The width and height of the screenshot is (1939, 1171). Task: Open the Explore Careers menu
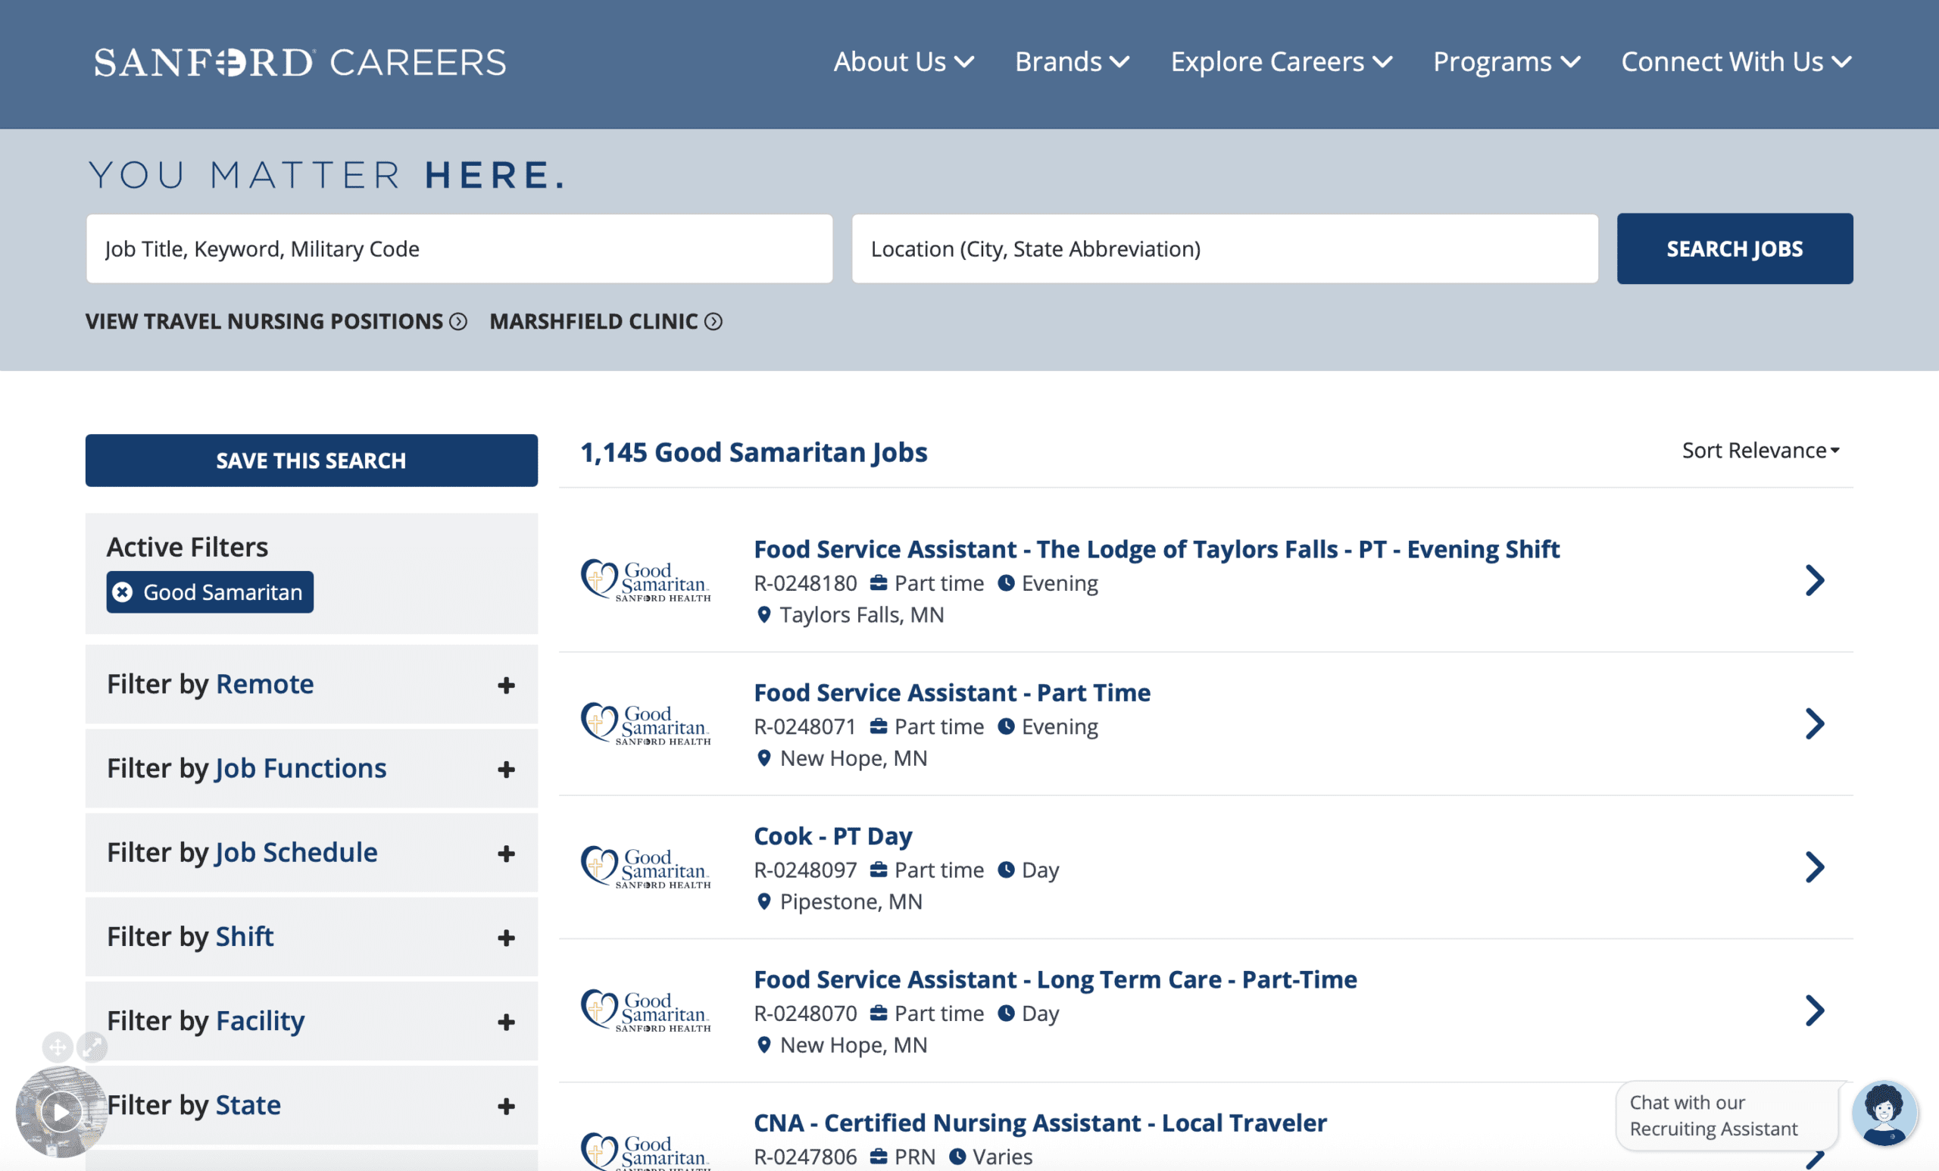(x=1280, y=61)
